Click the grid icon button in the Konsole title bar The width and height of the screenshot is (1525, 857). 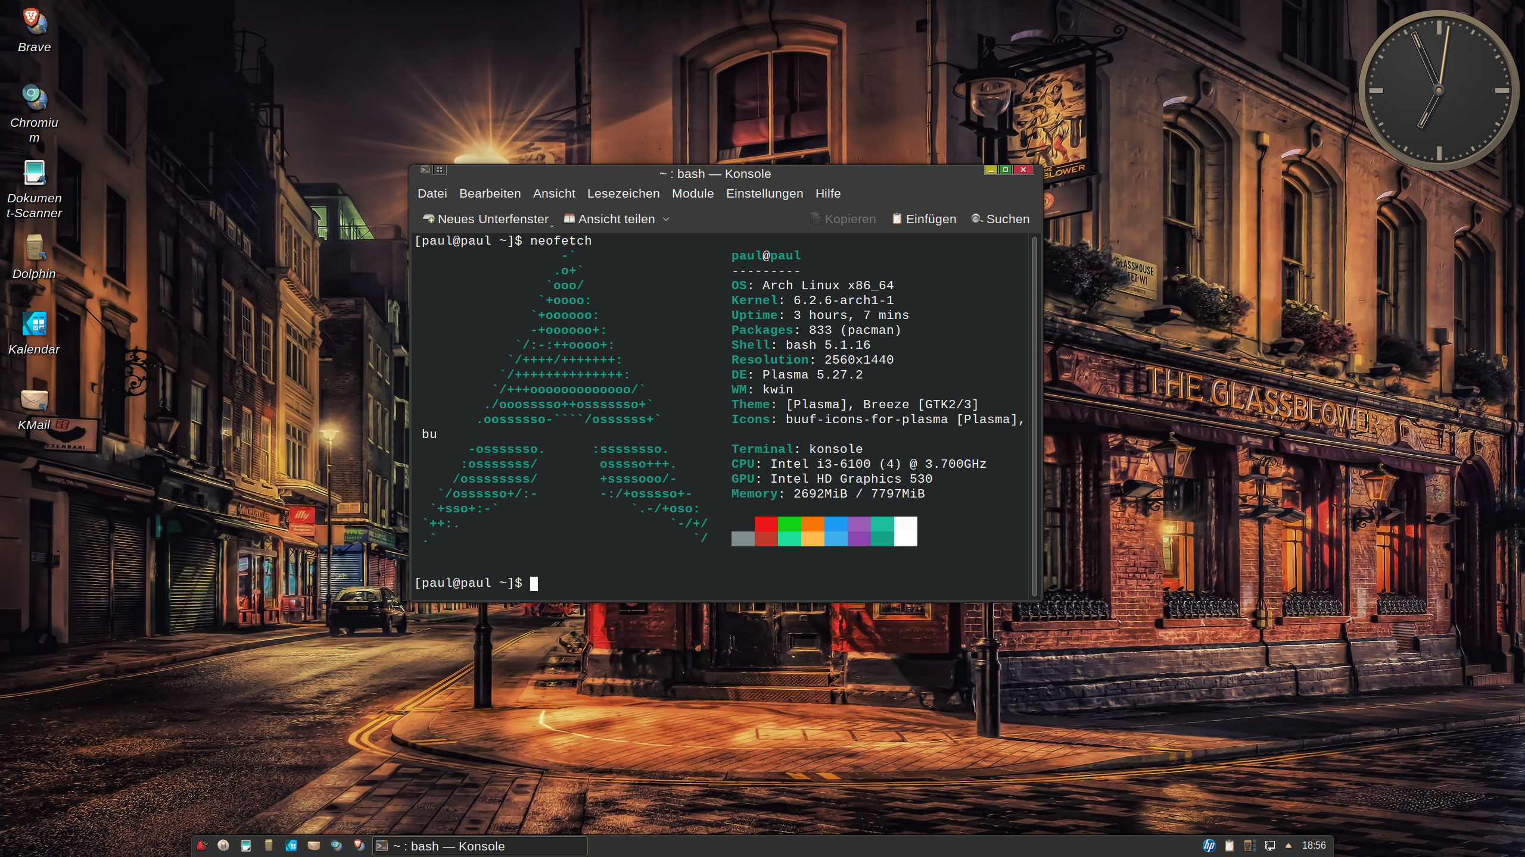(x=440, y=170)
